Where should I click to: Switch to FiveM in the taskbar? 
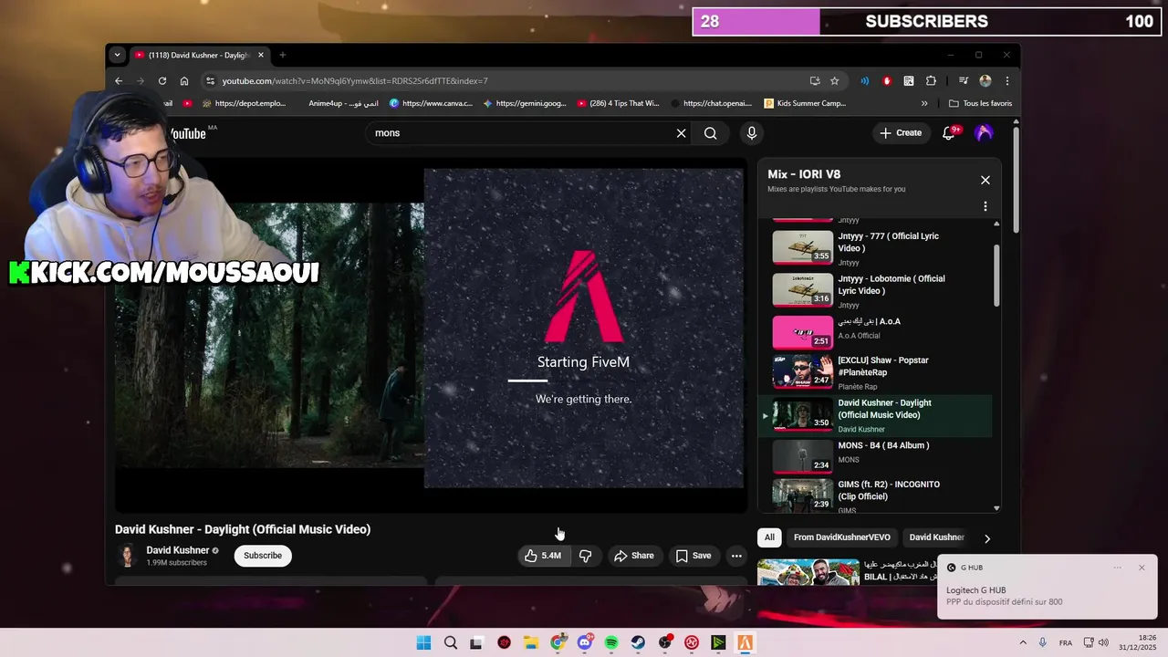(746, 643)
